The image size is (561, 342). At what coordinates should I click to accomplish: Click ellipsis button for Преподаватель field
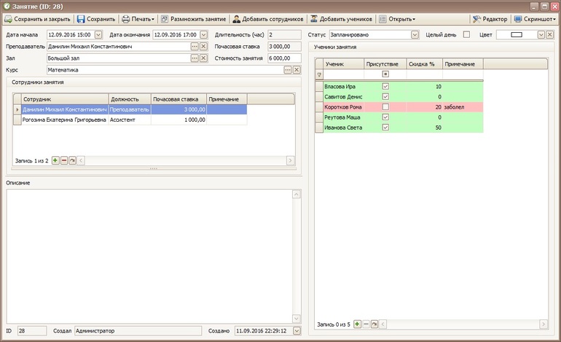tap(195, 47)
